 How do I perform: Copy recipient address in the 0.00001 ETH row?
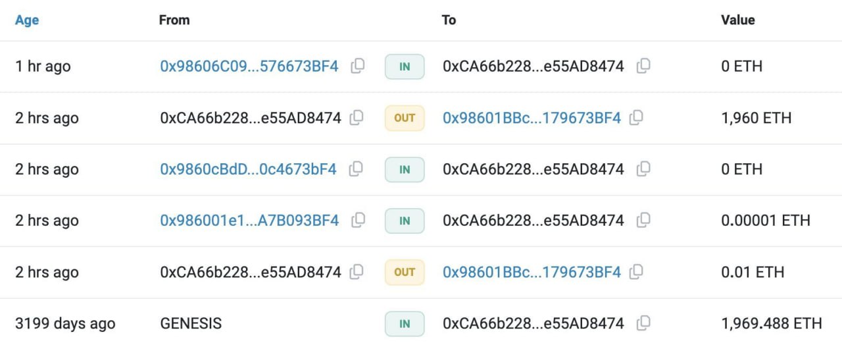643,220
